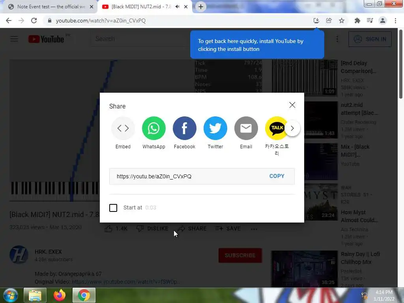Viewport: 404px width, 303px height.
Task: Open Windows Start button
Action: pos(10,295)
